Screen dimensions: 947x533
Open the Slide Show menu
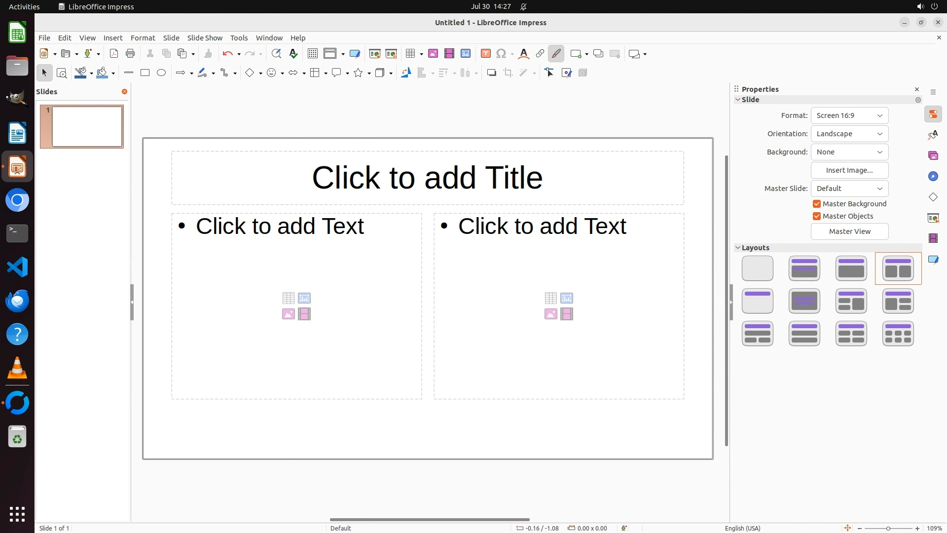click(x=205, y=38)
